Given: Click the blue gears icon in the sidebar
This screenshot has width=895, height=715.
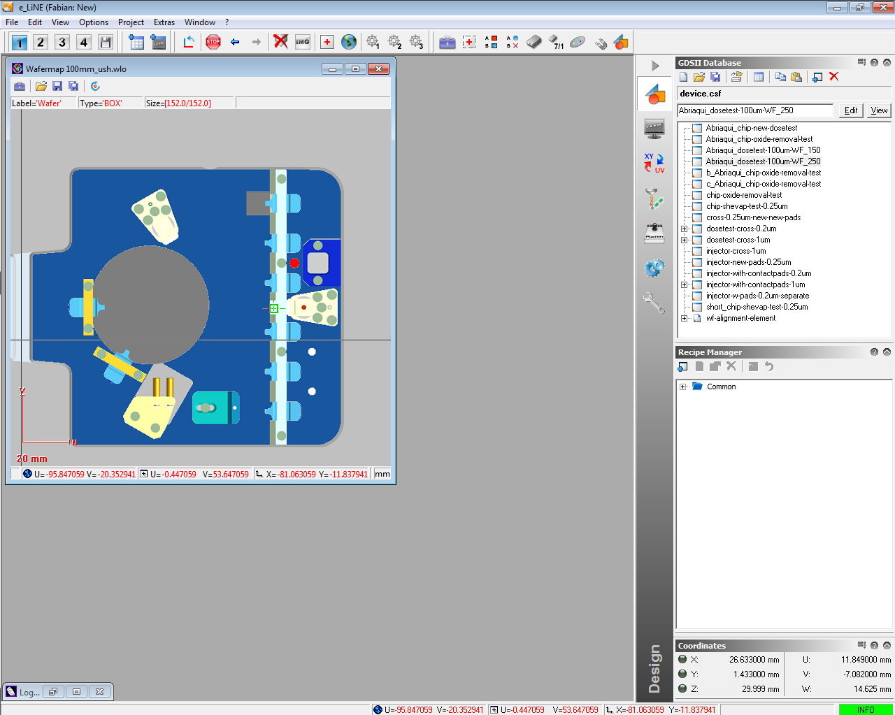Looking at the screenshot, I should click(x=654, y=268).
